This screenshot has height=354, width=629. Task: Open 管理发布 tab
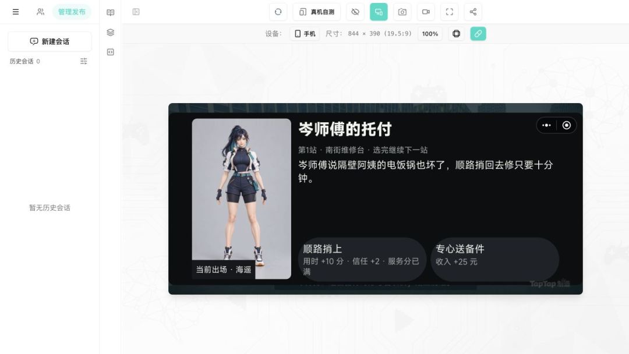click(72, 12)
